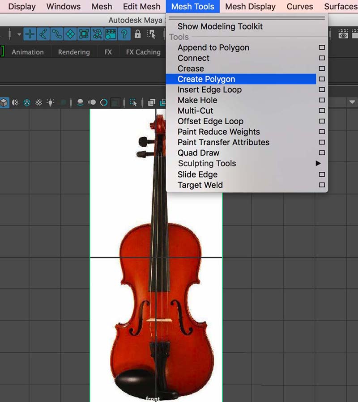Image resolution: width=358 pixels, height=402 pixels.
Task: Switch to the Rendering shelf tab
Action: pos(74,52)
